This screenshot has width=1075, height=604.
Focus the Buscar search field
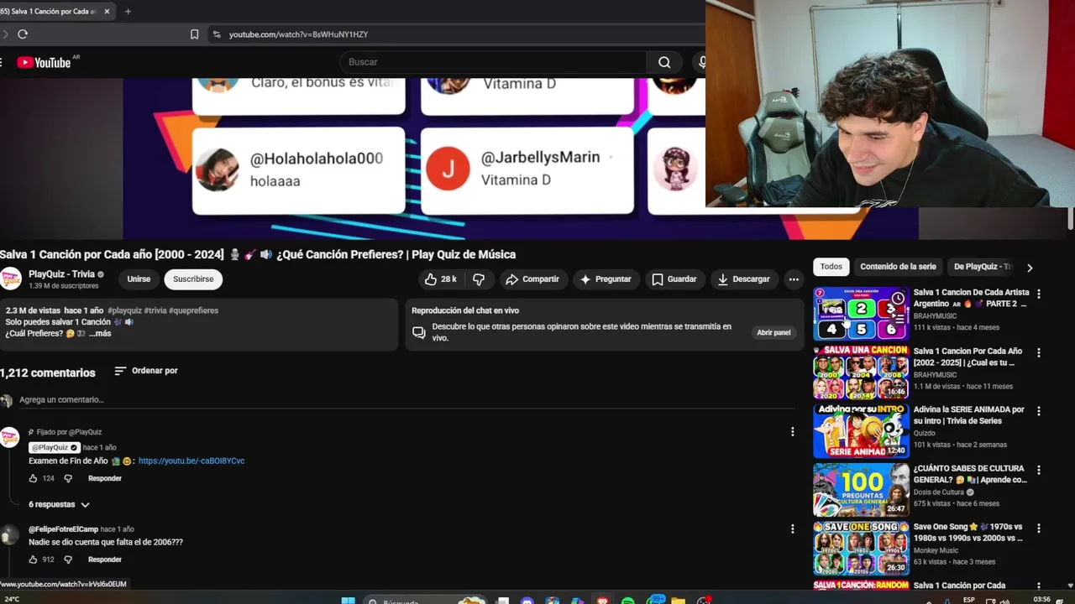pos(493,62)
